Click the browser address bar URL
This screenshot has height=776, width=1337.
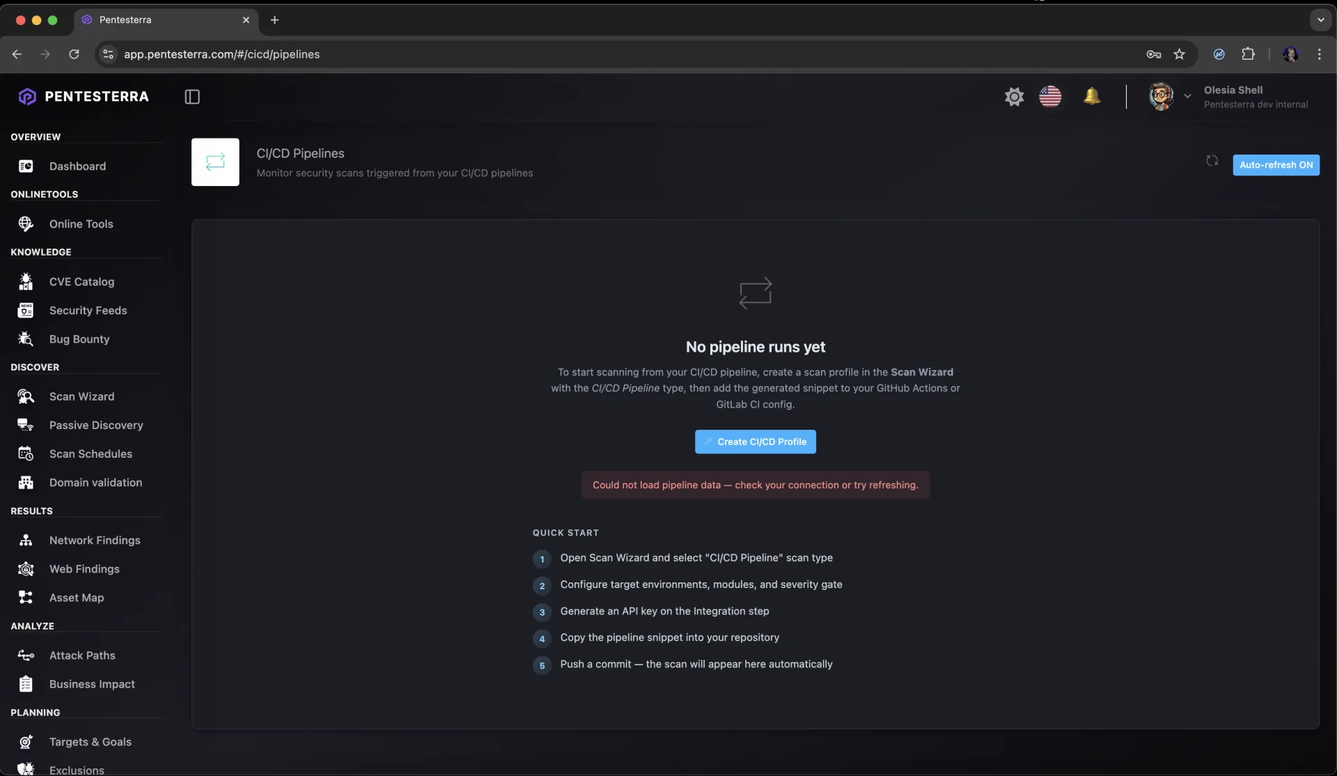click(221, 54)
